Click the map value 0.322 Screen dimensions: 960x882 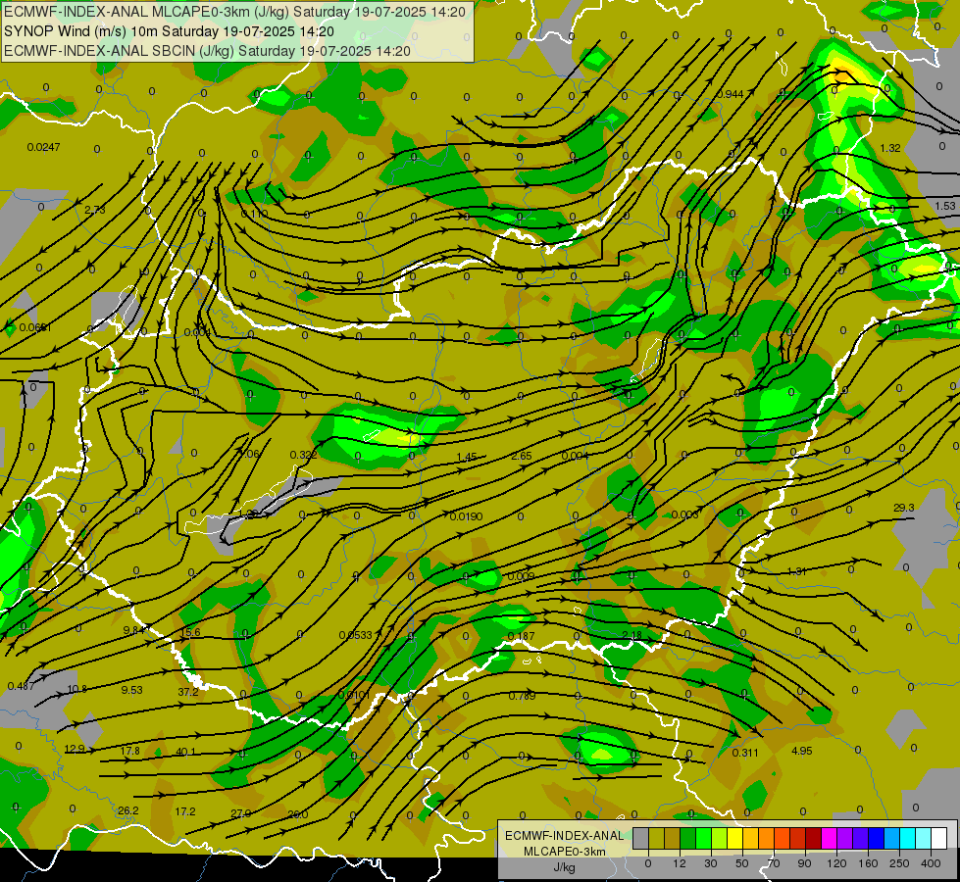[x=304, y=455]
